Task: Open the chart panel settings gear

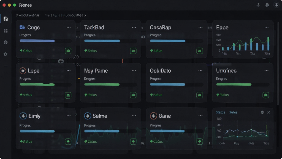Action: coord(262,112)
